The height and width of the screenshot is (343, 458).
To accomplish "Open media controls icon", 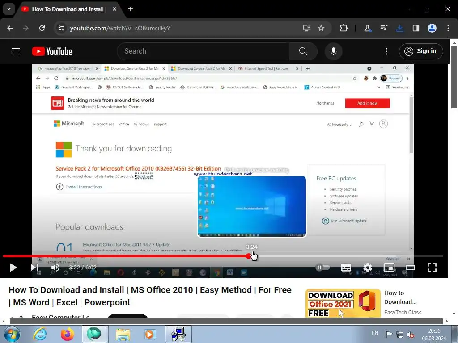I will 383,28.
